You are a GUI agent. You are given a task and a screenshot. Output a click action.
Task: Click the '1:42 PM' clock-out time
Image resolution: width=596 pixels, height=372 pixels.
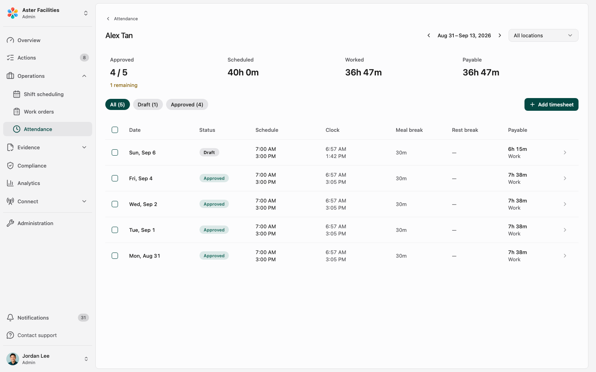336,156
